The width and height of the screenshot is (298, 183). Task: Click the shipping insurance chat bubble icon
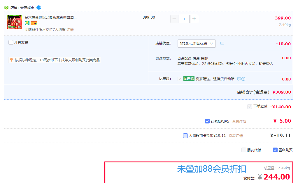[x=239, y=79]
